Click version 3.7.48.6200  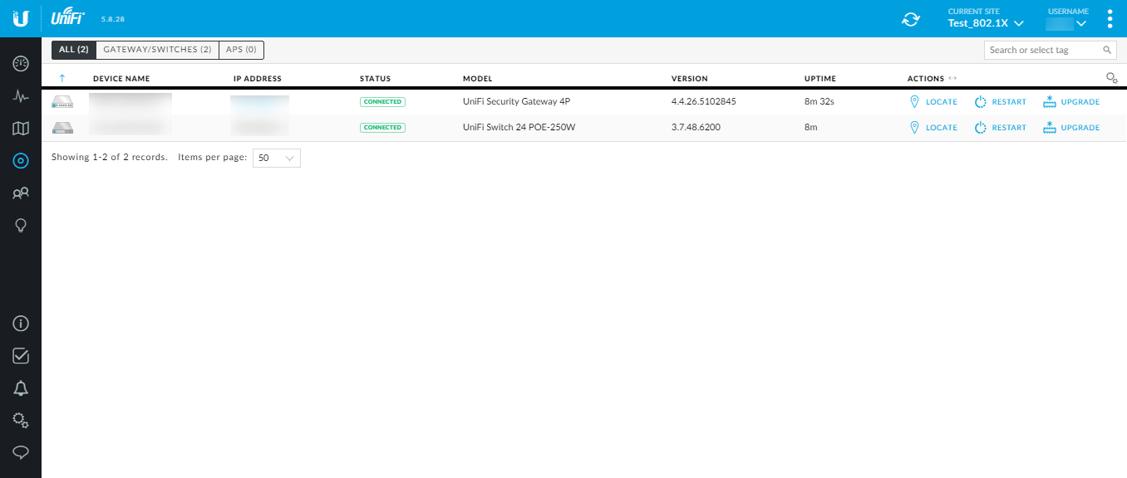pos(696,128)
